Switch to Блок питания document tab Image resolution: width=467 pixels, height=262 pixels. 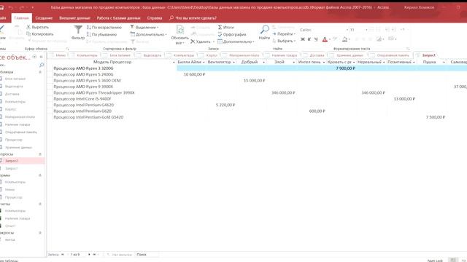[117, 55]
